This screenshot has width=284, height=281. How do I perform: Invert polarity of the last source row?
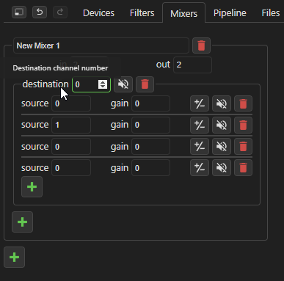click(200, 168)
